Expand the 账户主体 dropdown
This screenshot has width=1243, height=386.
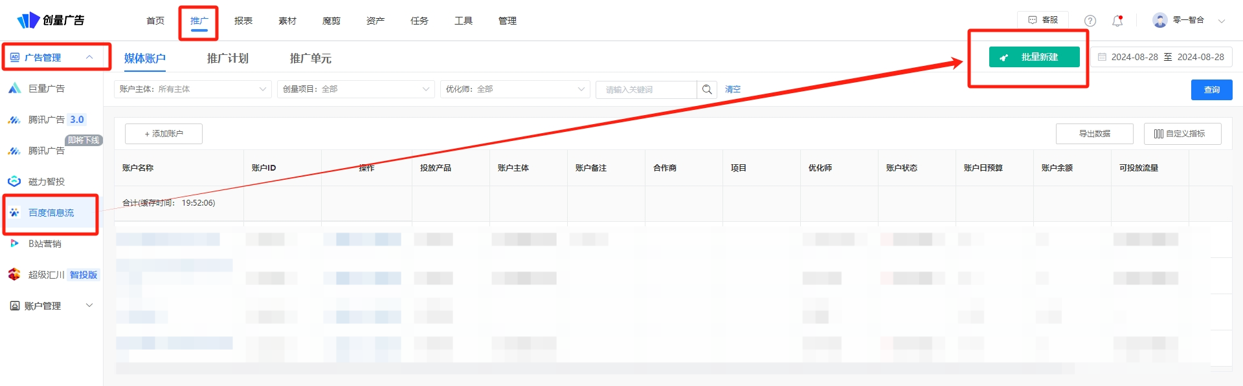192,89
